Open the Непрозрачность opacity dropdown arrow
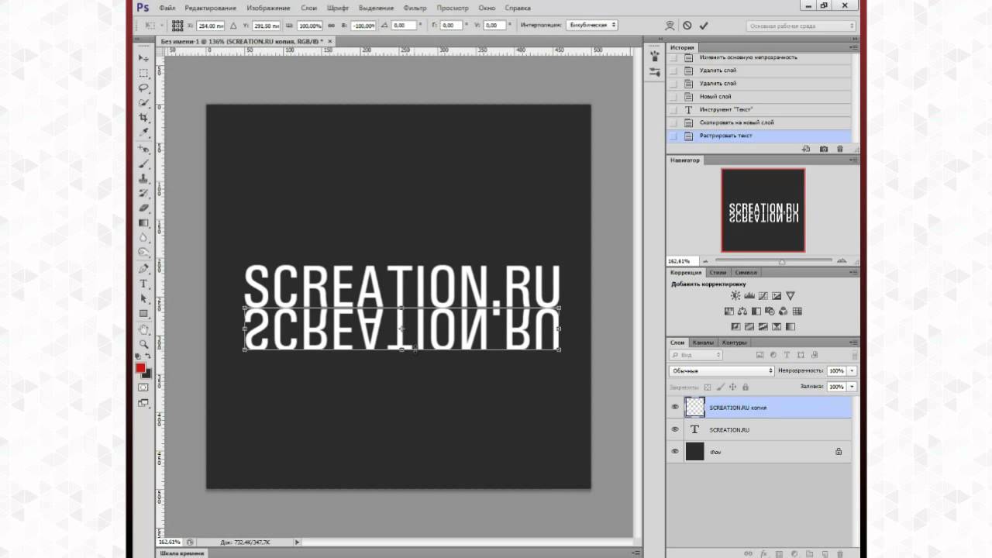This screenshot has height=558, width=992. 852,371
